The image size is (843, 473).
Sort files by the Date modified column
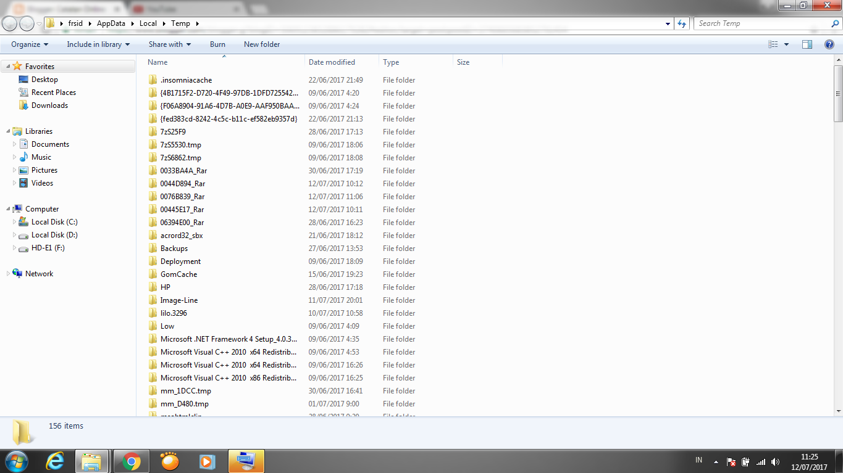pos(332,62)
